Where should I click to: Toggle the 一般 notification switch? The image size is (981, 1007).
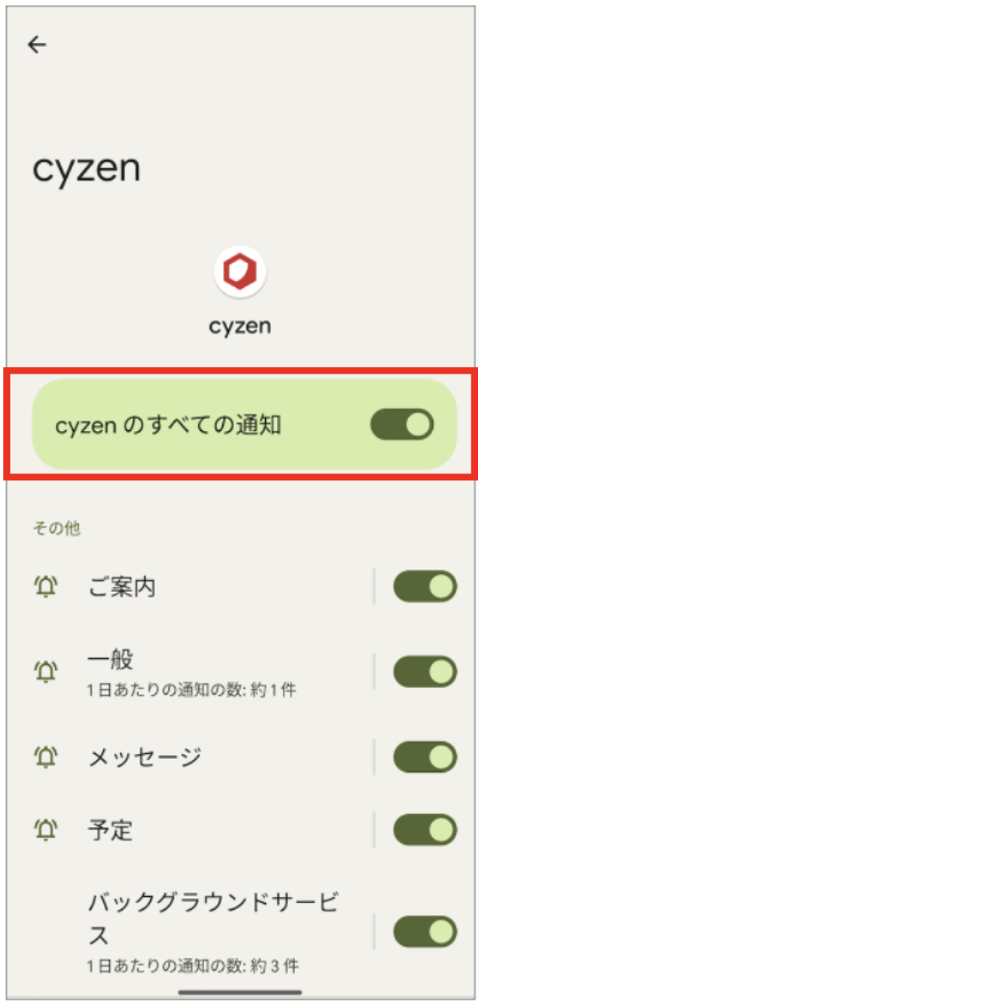coord(425,672)
